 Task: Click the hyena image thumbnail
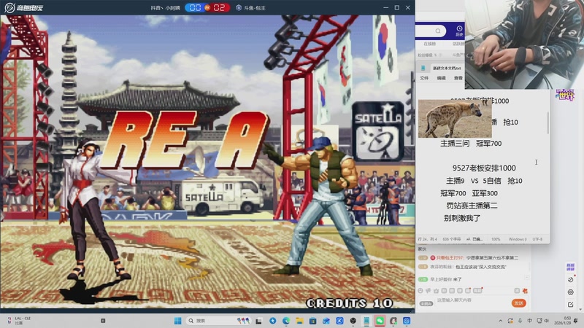point(455,118)
